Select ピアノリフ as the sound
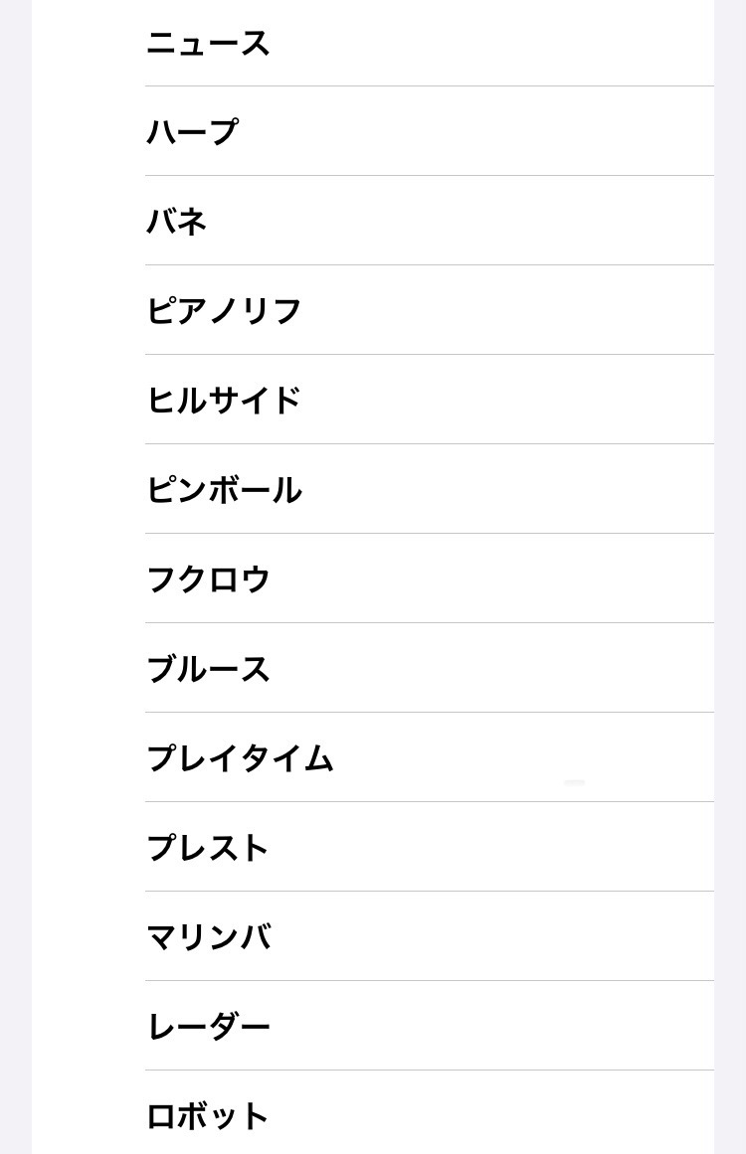The height and width of the screenshot is (1154, 746). coord(224,311)
